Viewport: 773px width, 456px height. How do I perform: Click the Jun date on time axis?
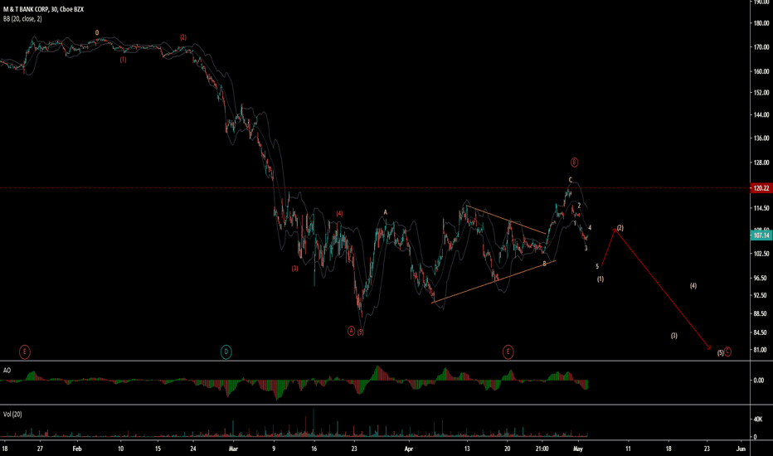click(741, 449)
